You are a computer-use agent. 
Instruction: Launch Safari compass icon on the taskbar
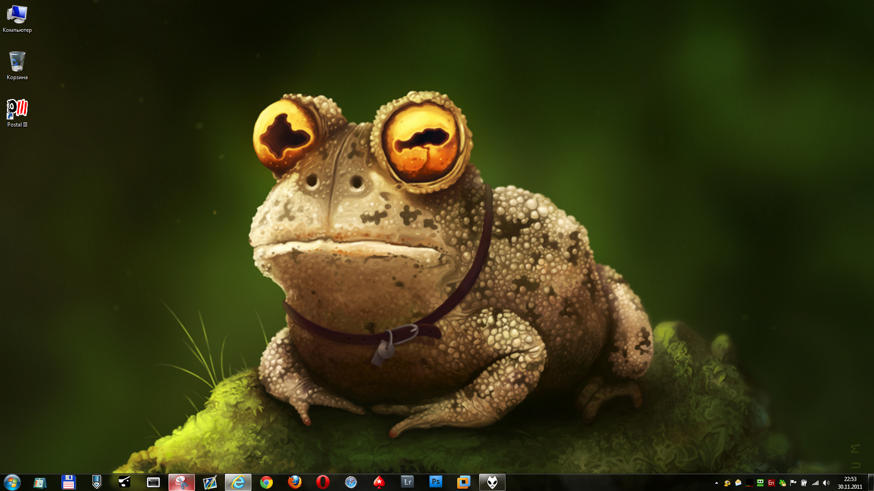(351, 482)
